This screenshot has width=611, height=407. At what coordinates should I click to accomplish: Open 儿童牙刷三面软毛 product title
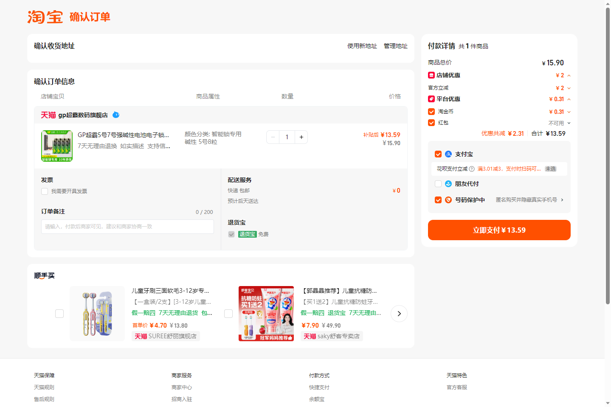170,291
